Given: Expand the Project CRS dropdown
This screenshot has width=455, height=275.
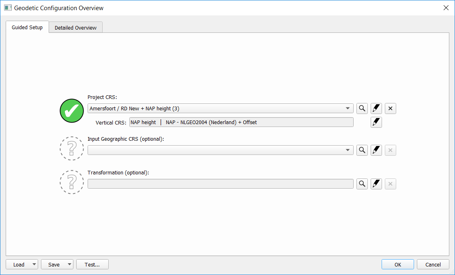Looking at the screenshot, I should (x=348, y=108).
